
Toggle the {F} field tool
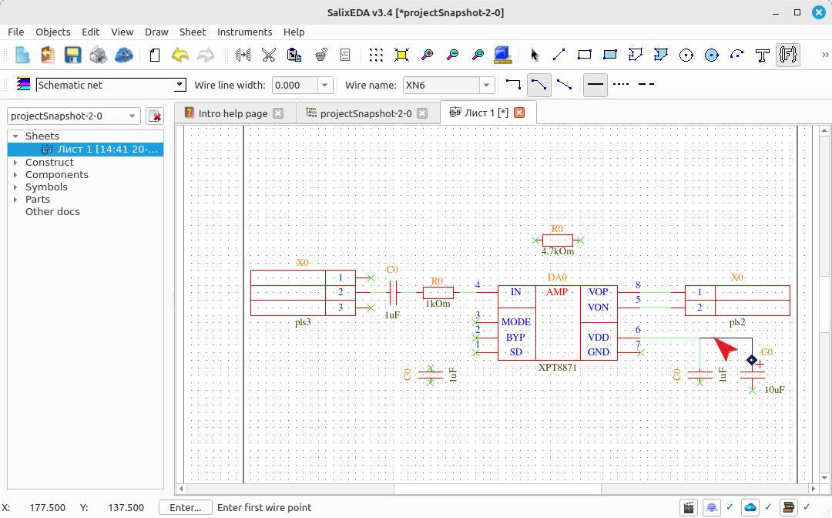coord(788,55)
